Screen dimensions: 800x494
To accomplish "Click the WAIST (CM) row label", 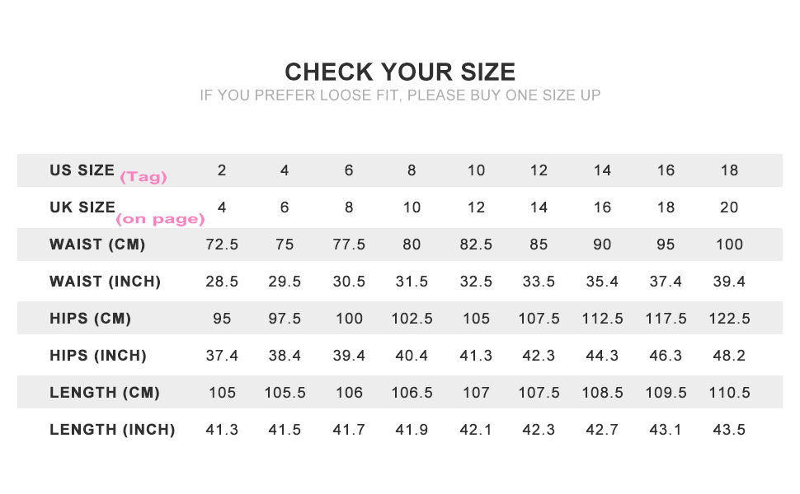I will coord(97,245).
